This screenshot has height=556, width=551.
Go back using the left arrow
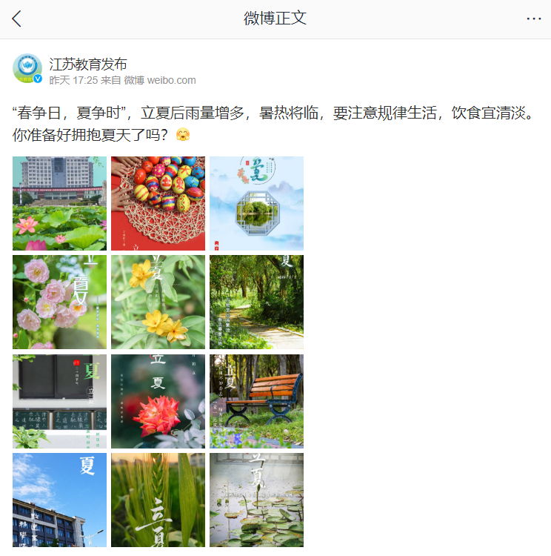pos(16,19)
